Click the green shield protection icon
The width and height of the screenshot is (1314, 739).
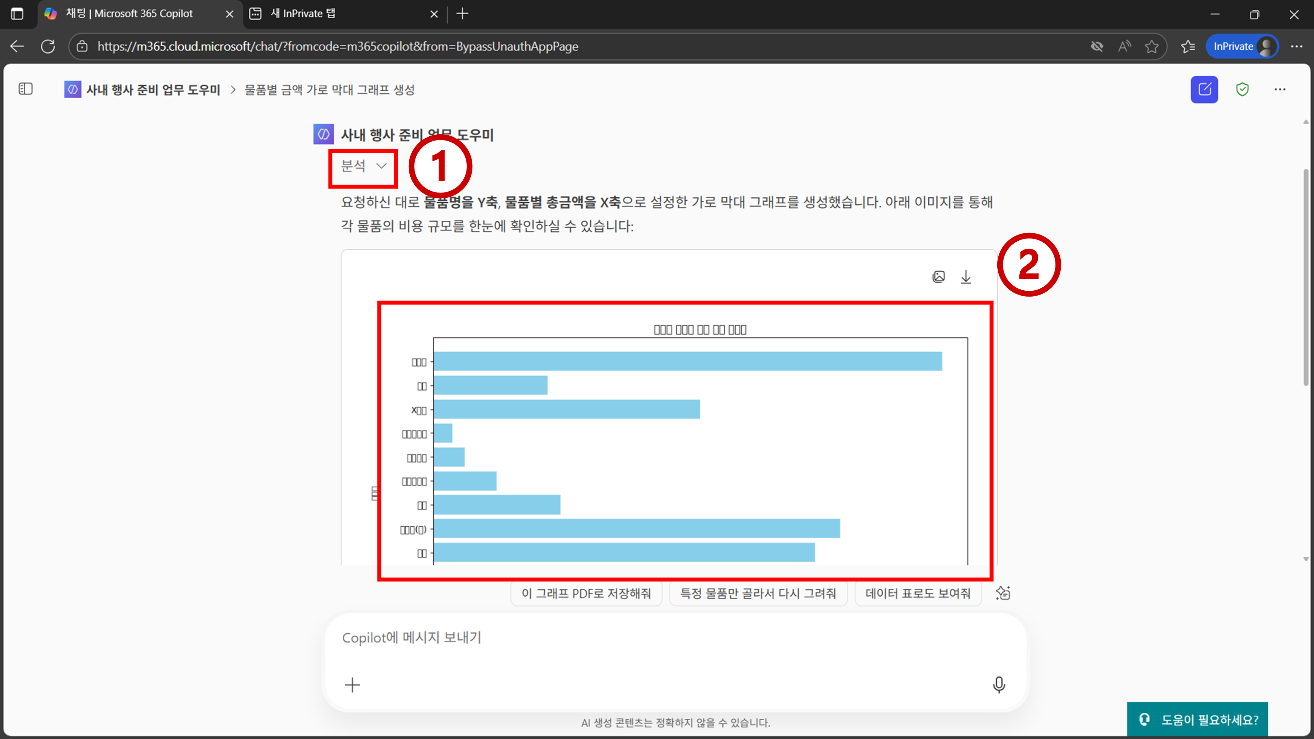coord(1242,90)
